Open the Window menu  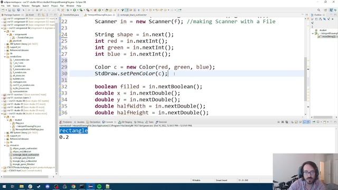tap(70, 6)
